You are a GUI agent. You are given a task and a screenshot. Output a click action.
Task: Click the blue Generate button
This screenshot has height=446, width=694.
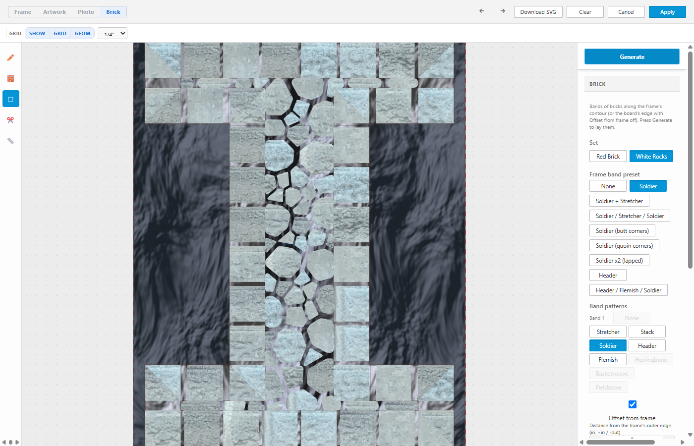632,56
